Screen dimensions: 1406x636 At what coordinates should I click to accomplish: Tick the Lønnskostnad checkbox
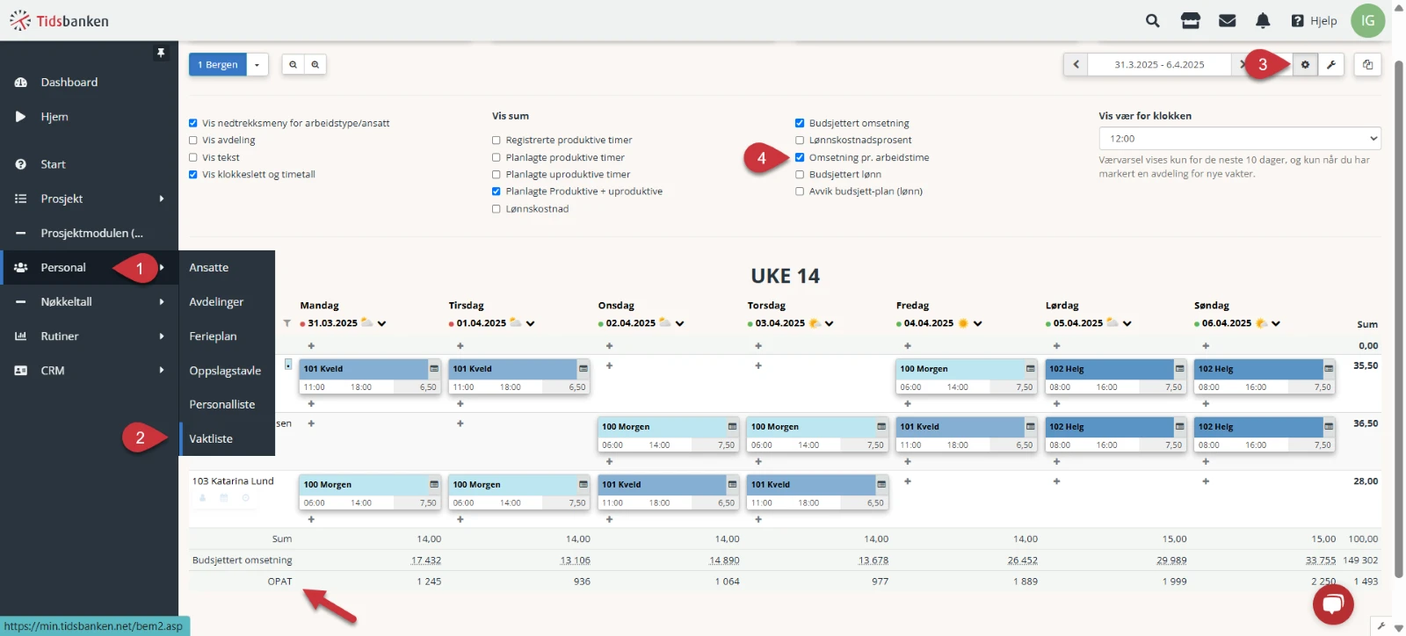click(x=496, y=209)
